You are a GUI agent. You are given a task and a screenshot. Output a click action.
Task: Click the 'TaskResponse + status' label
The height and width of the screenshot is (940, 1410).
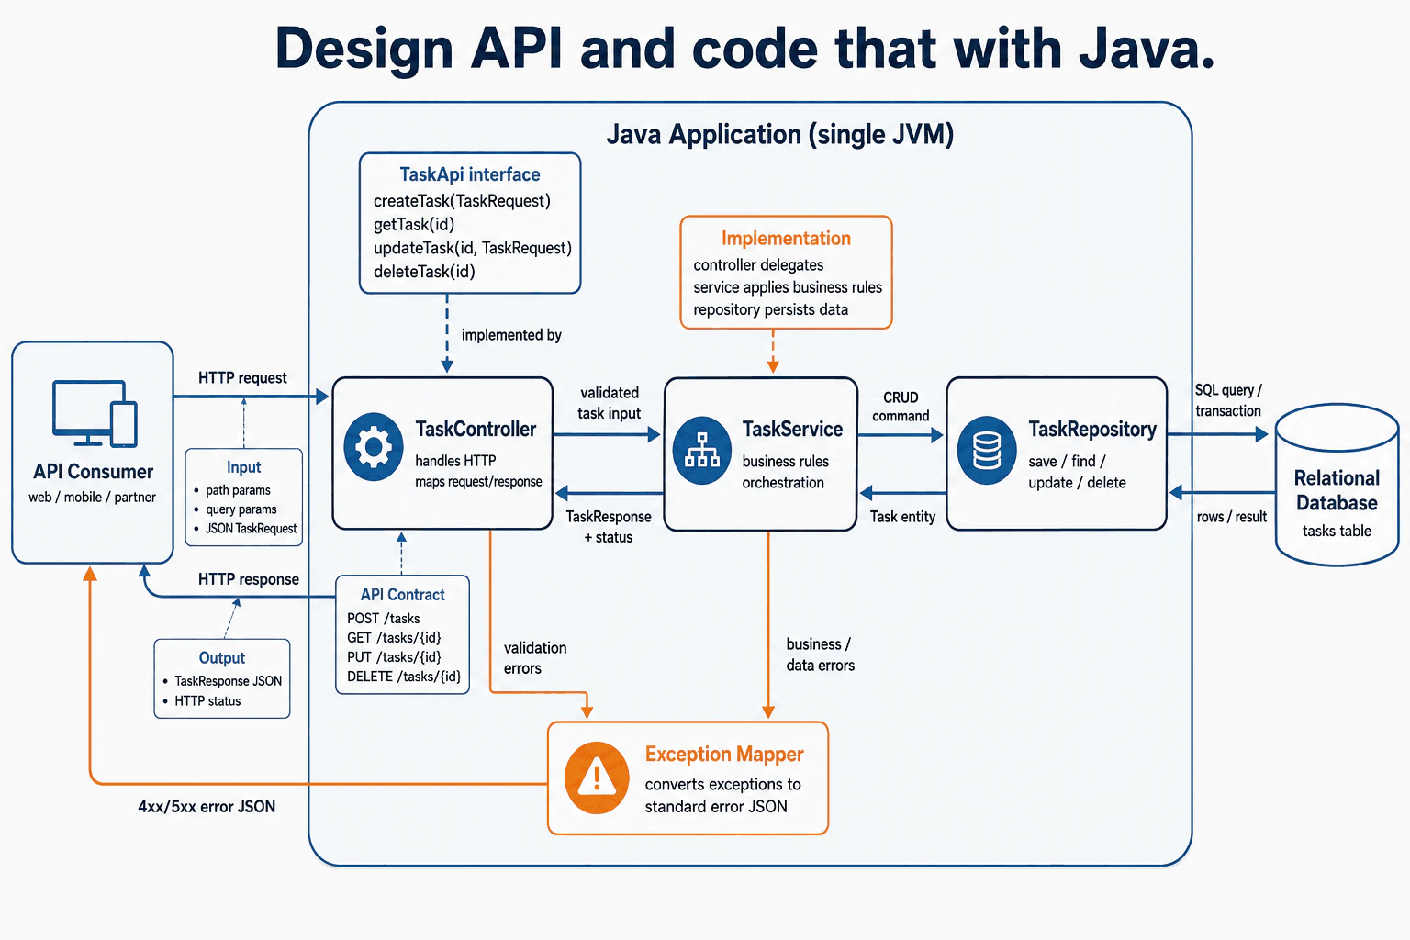pyautogui.click(x=609, y=527)
